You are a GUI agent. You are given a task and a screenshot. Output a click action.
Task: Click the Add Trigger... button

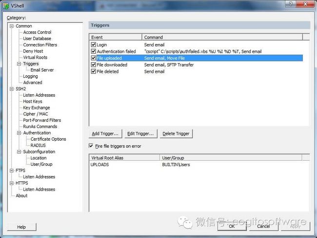point(105,134)
